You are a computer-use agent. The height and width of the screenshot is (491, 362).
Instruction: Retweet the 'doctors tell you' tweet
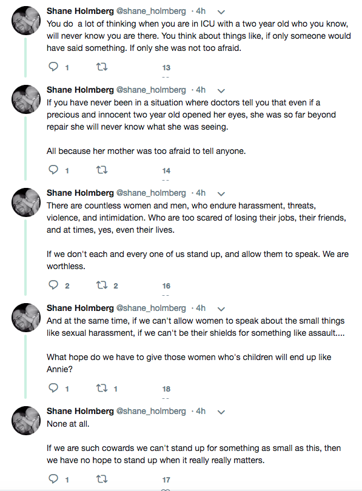tap(102, 170)
